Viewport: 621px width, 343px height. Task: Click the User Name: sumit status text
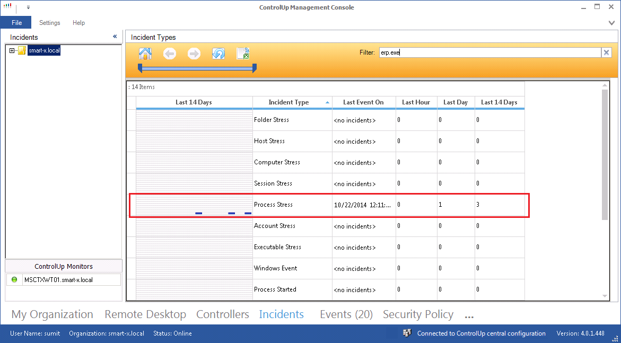click(x=35, y=333)
